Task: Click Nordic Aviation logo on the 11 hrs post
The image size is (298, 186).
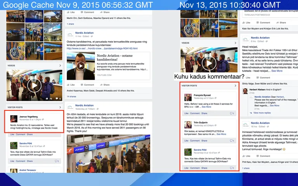Action: point(70,34)
